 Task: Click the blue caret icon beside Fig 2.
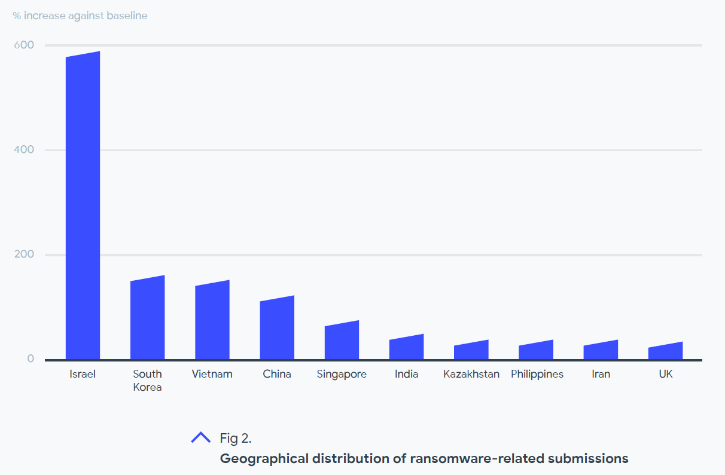200,437
